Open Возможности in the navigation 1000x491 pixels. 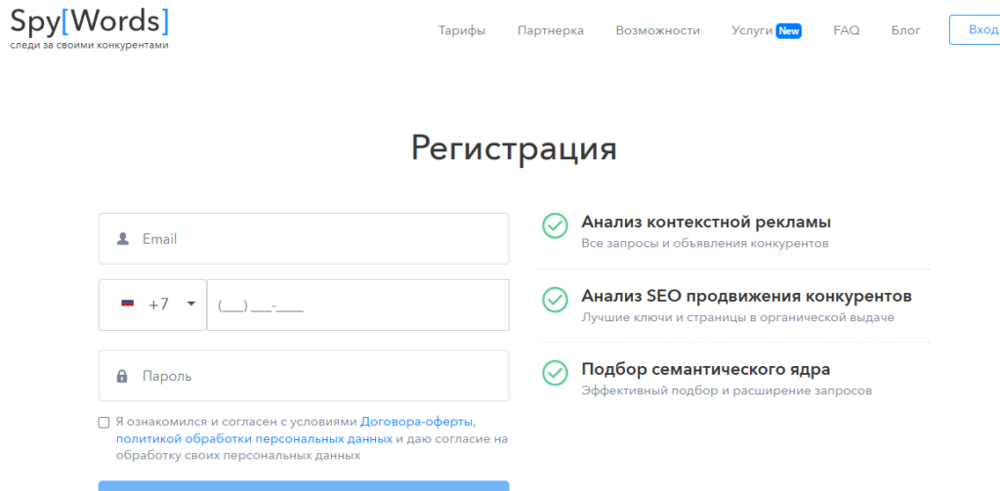(x=657, y=30)
